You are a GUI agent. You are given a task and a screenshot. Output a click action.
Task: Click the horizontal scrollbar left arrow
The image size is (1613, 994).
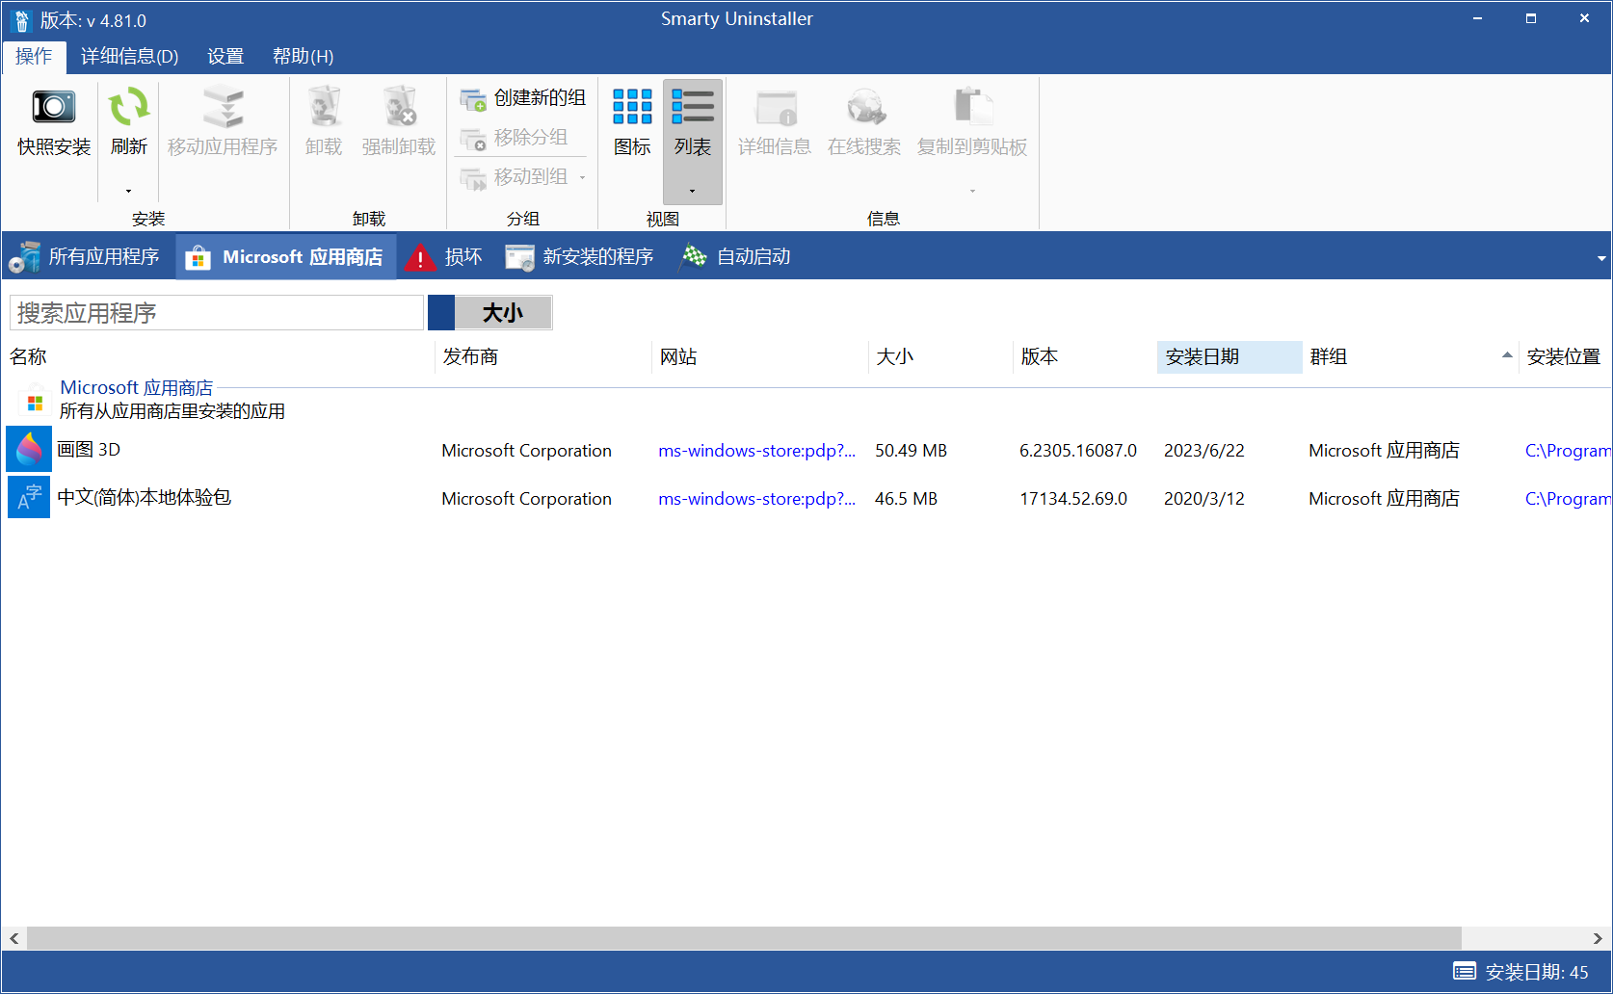[x=14, y=938]
